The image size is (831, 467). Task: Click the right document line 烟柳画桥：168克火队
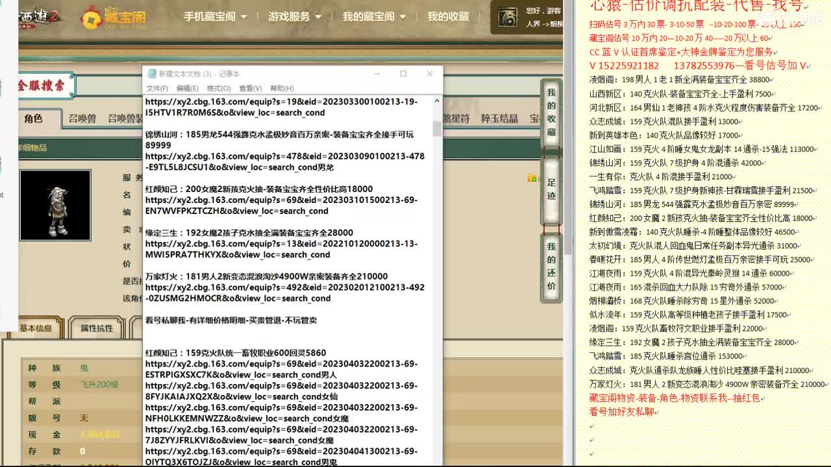pos(684,301)
